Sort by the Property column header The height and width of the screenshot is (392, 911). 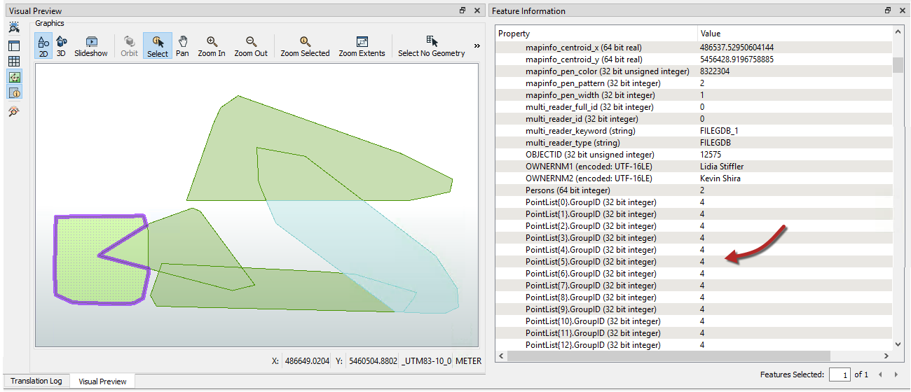coord(596,34)
